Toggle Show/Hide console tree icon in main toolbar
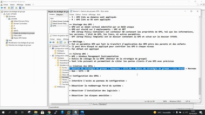205x115 pixels. [12, 8]
